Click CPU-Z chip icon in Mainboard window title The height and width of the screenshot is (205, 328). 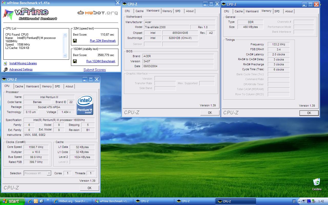point(125,4)
